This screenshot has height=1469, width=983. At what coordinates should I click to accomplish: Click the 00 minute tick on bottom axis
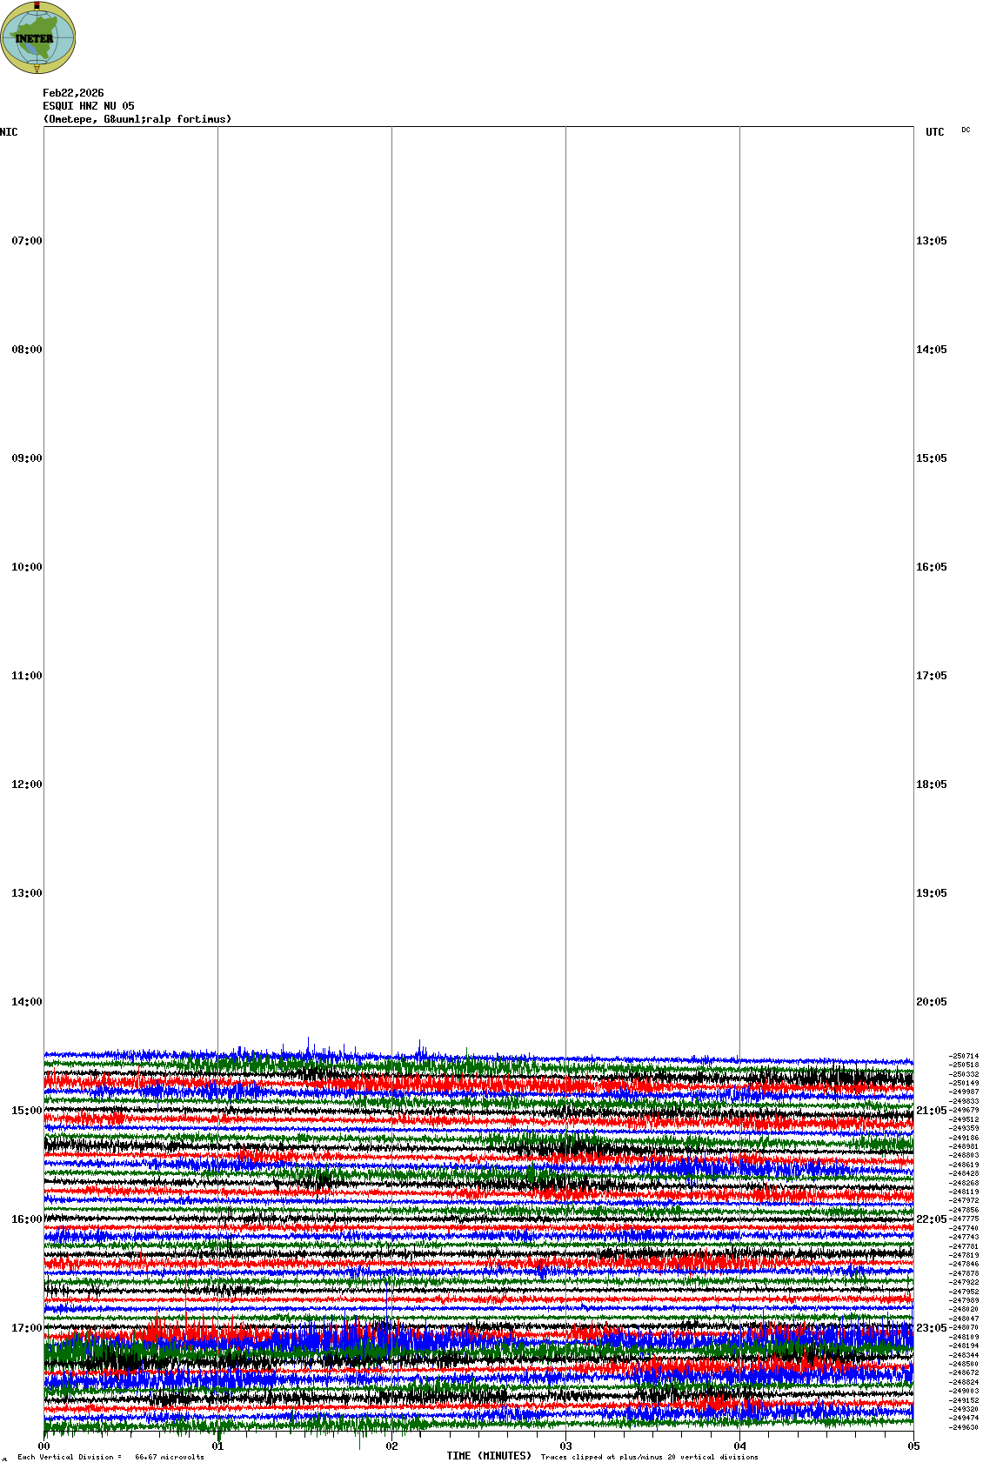point(43,1446)
